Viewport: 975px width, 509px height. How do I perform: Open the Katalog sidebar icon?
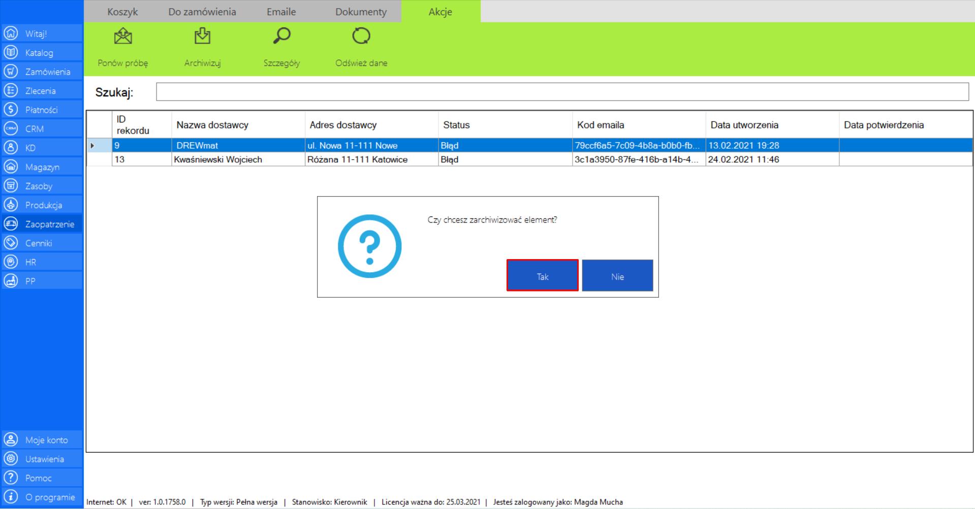pos(10,52)
